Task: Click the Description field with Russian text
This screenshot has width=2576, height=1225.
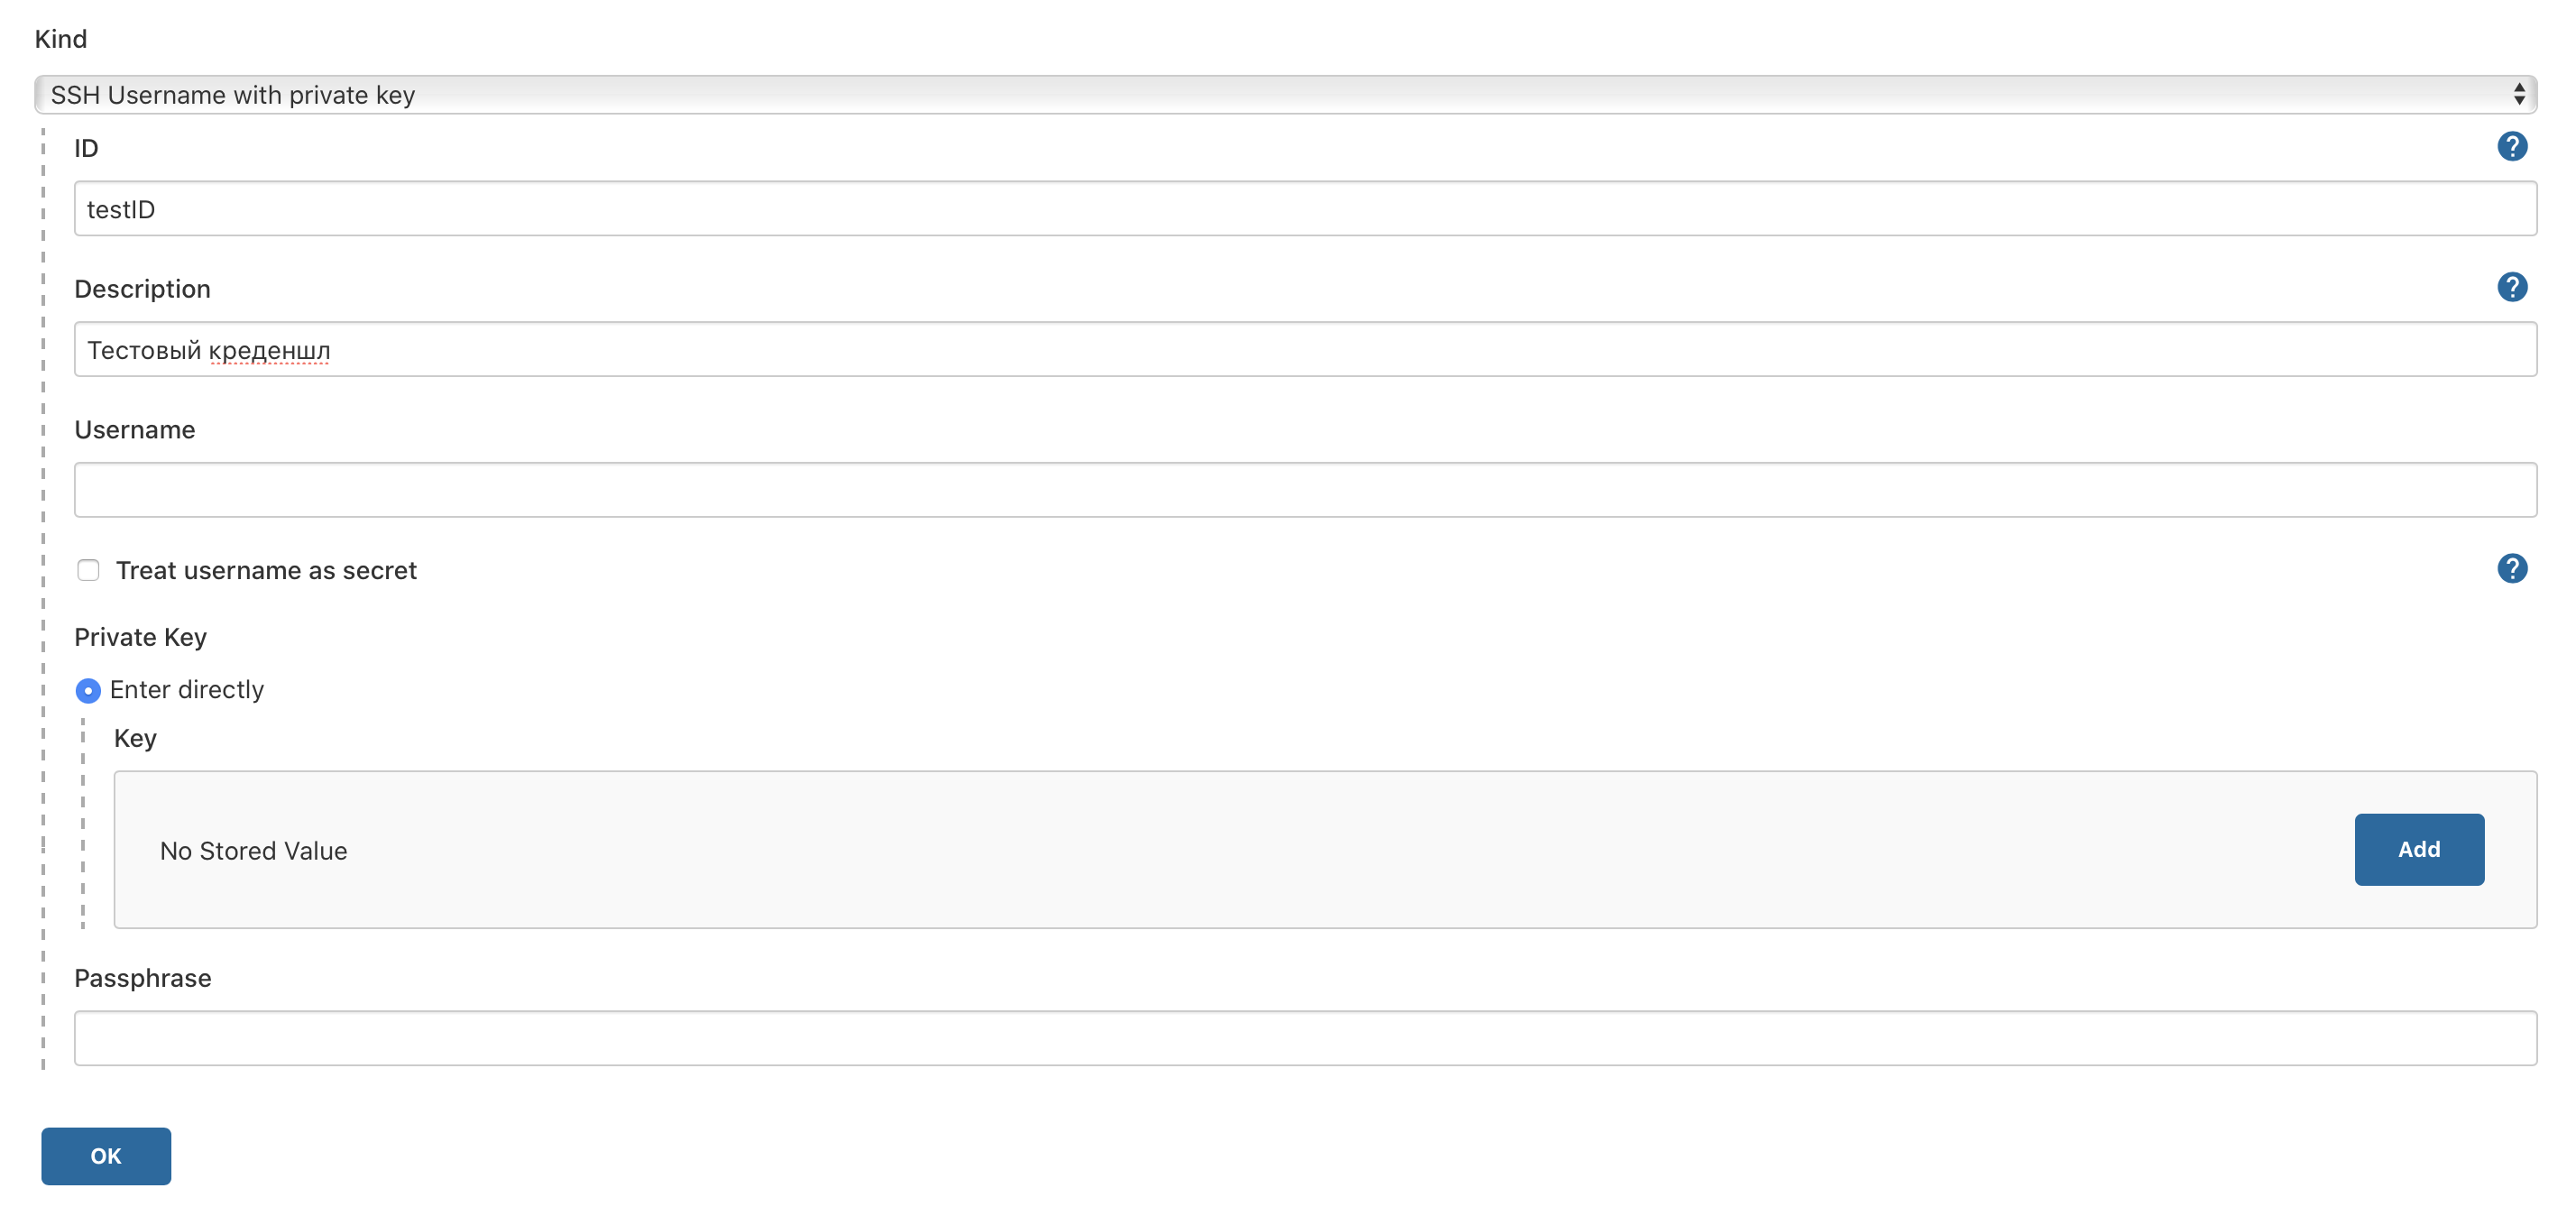Action: point(1300,349)
